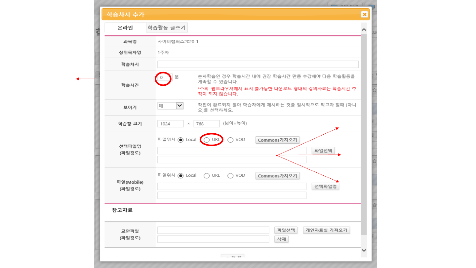Switch to the 온라인 tab

pos(125,28)
